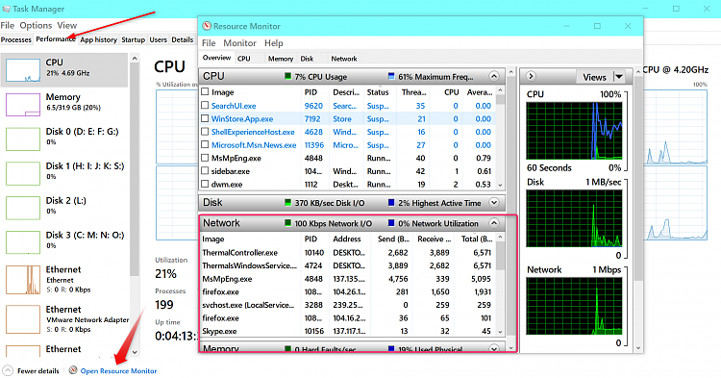Click the Network graph in right pane
This screenshot has width=721, height=378.
pyautogui.click(x=574, y=306)
